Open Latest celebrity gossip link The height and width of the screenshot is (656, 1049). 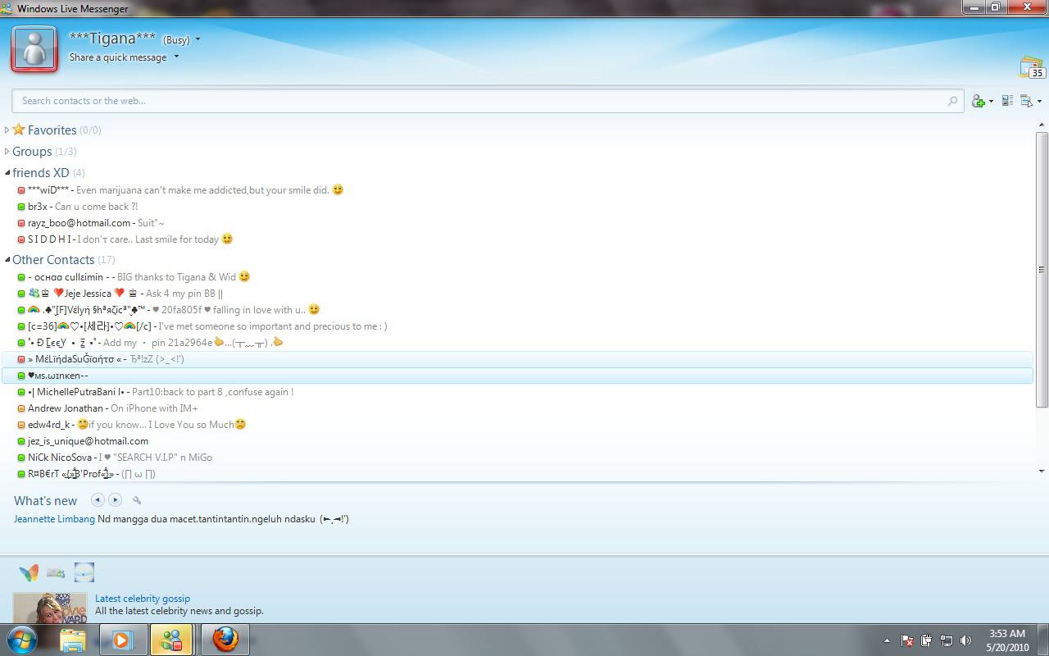pos(143,599)
